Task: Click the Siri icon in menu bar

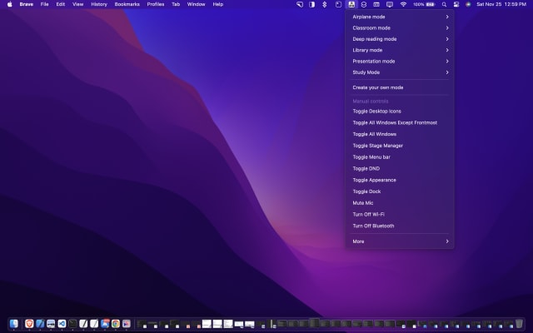Action: click(x=468, y=4)
